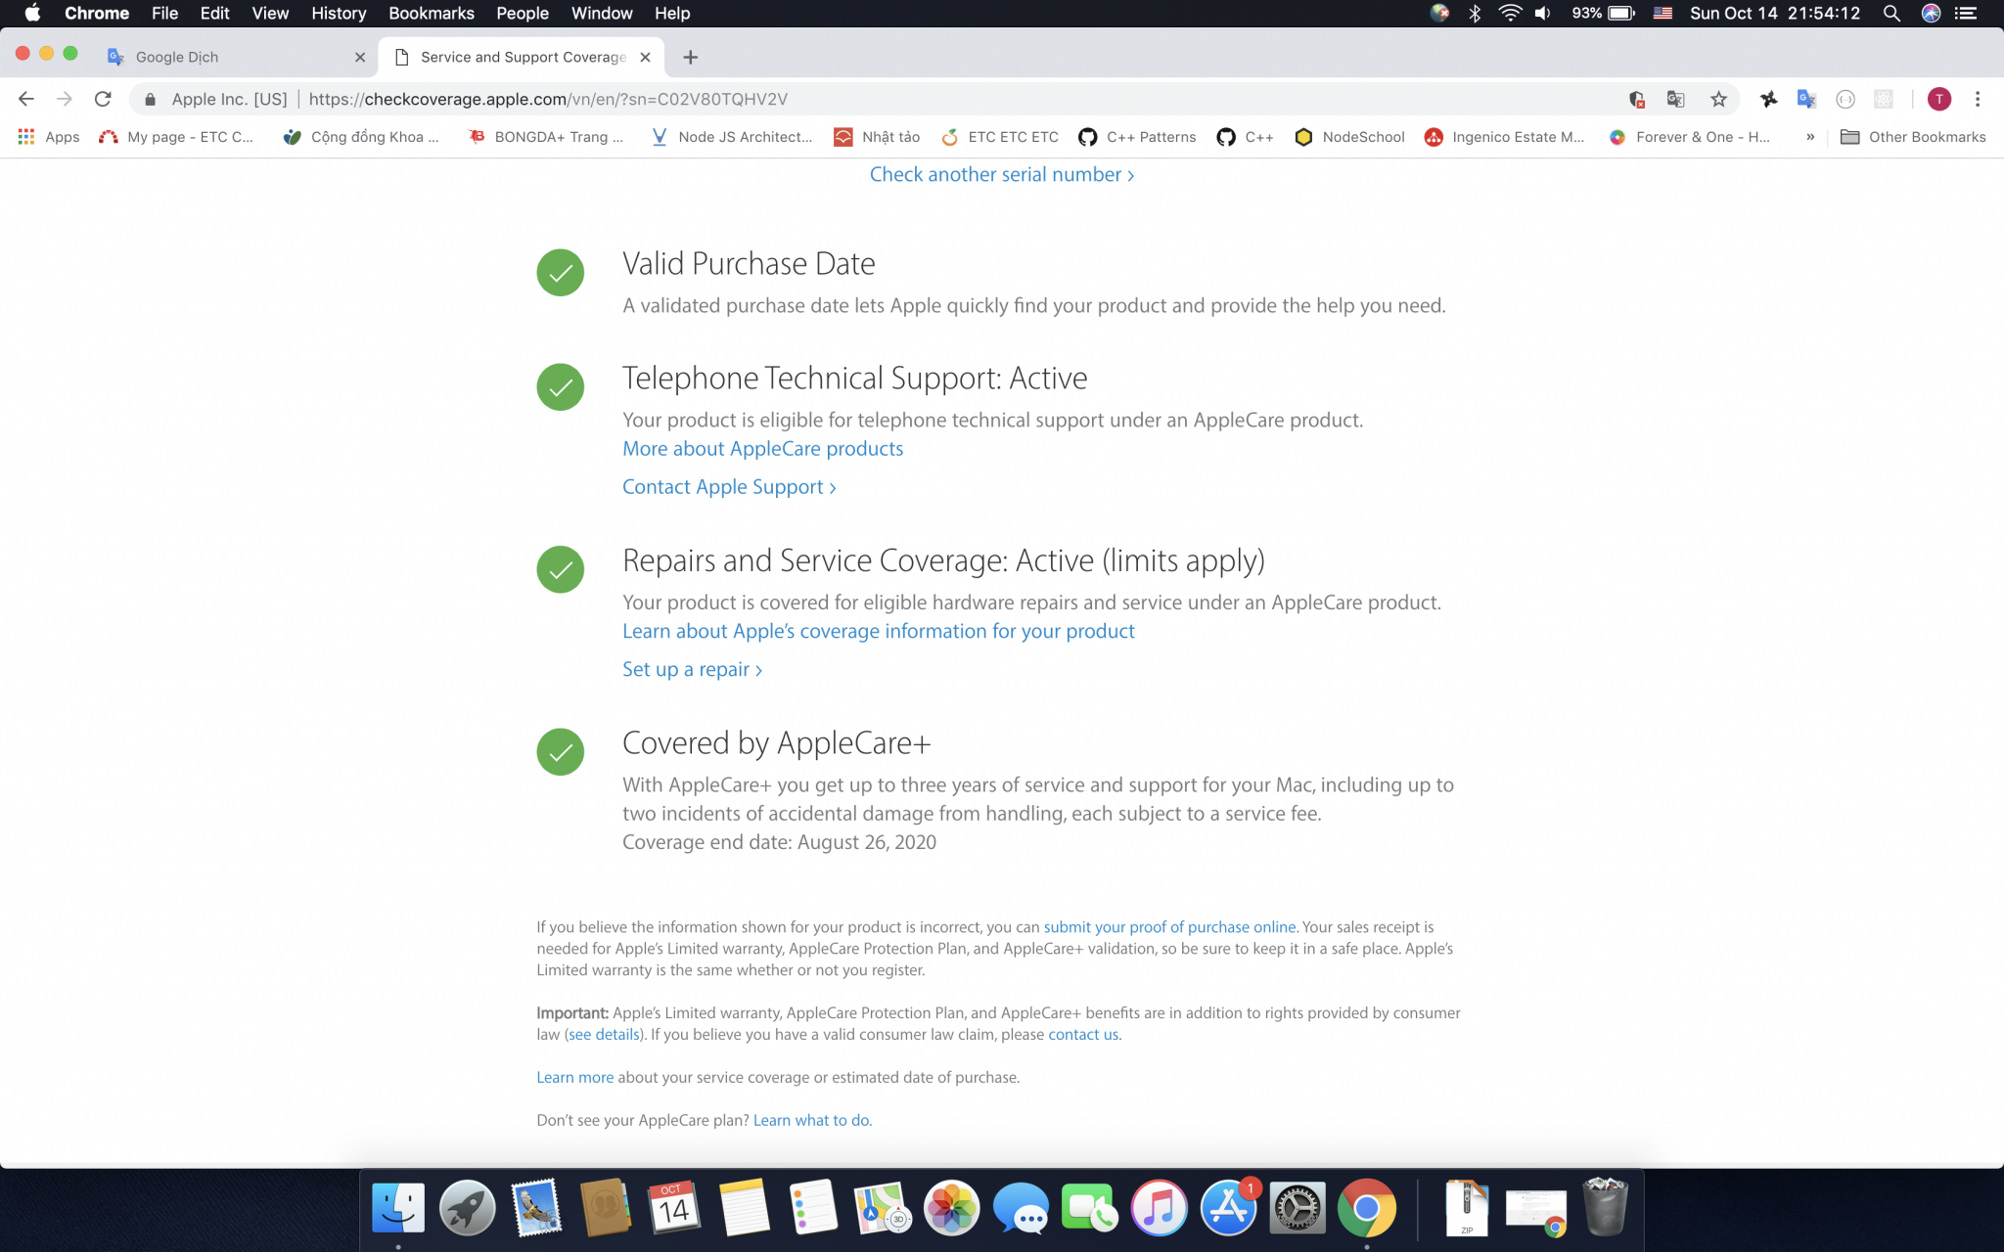The height and width of the screenshot is (1252, 2004).
Task: Expand hidden bookmarks with double chevron
Action: 1809,137
